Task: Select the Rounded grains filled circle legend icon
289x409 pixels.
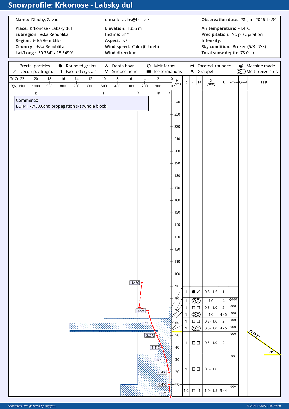Action: [60, 66]
